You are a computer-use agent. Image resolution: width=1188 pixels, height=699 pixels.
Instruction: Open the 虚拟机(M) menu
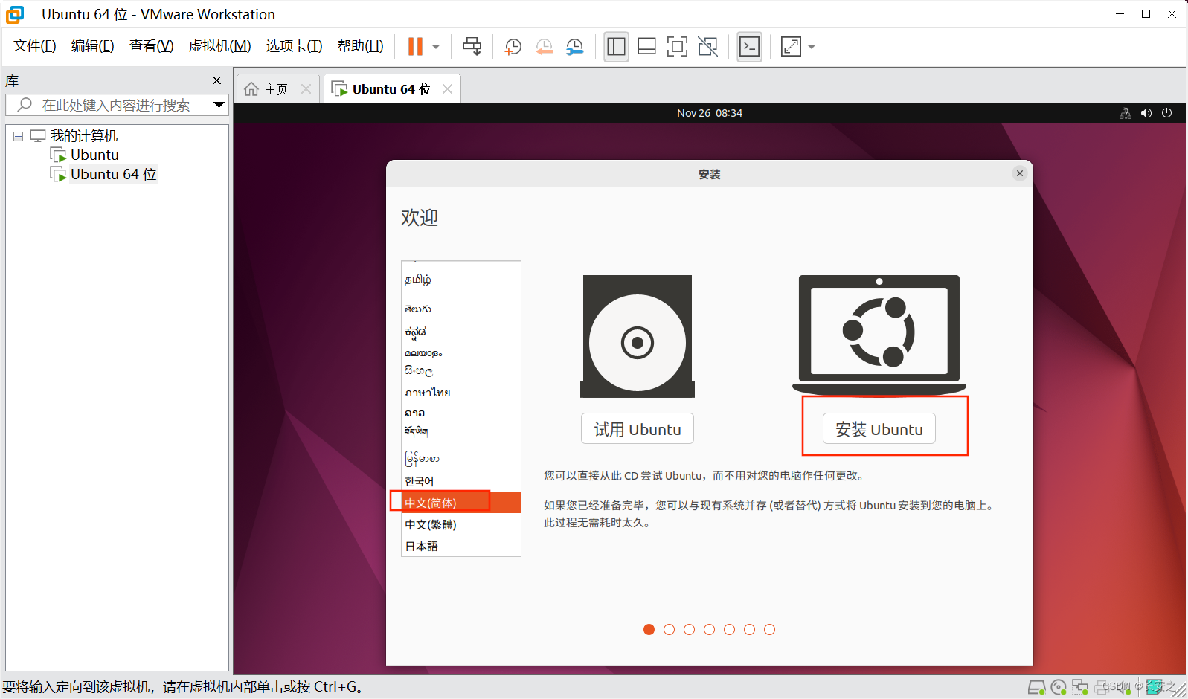tap(219, 45)
